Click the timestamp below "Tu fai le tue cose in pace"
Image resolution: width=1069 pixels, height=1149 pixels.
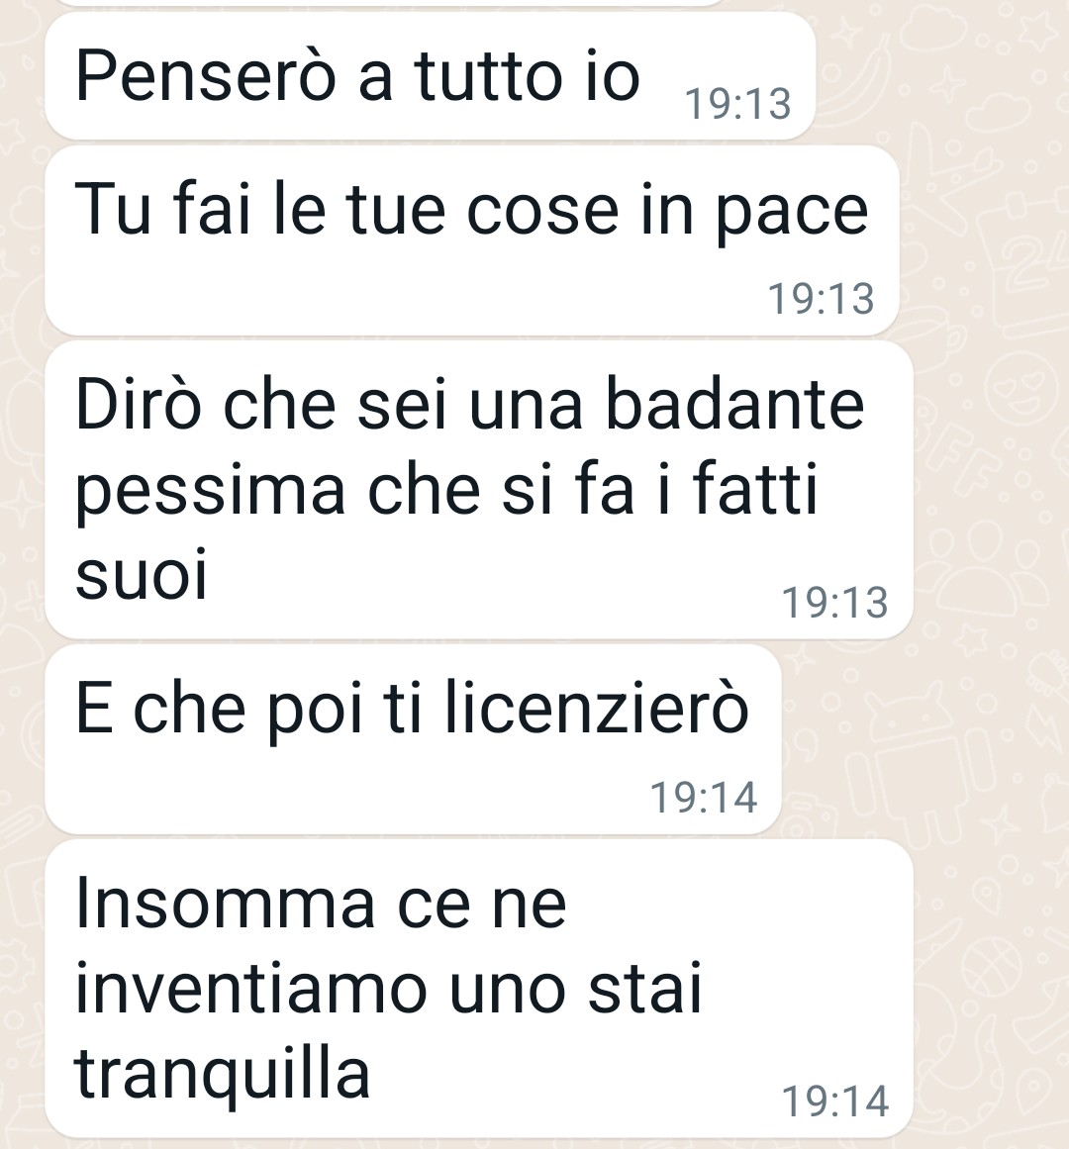821,299
